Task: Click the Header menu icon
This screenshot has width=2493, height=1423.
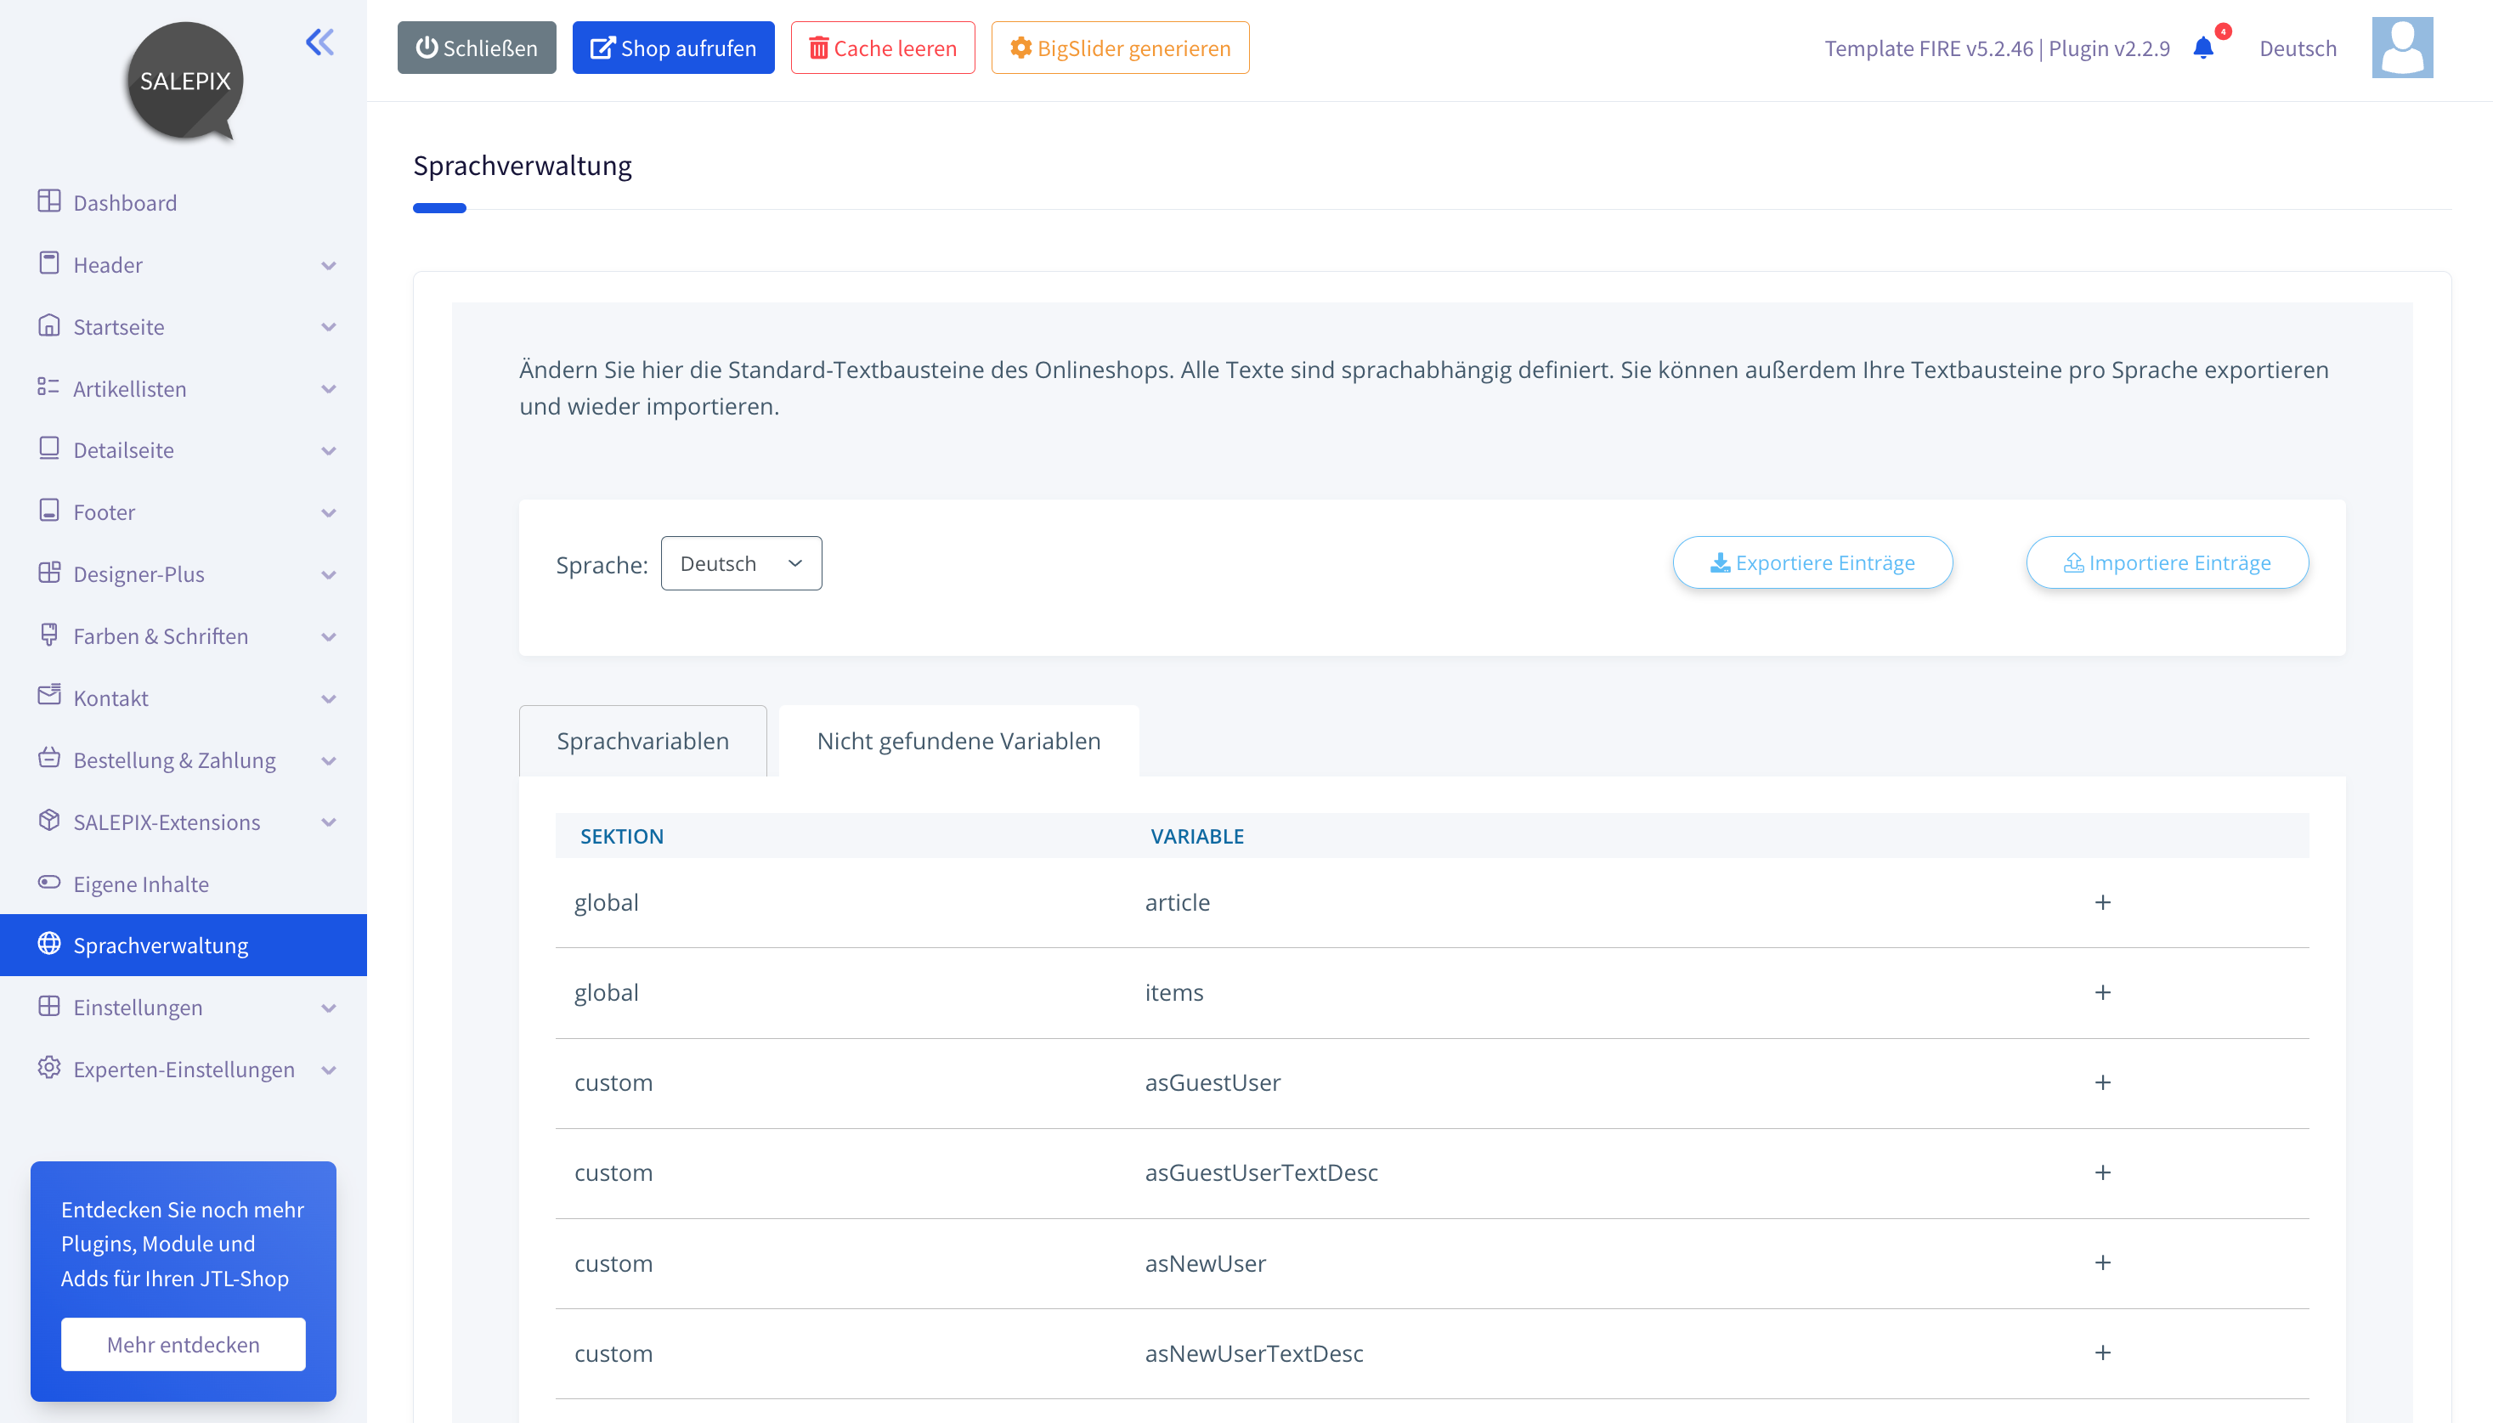Action: [49, 263]
